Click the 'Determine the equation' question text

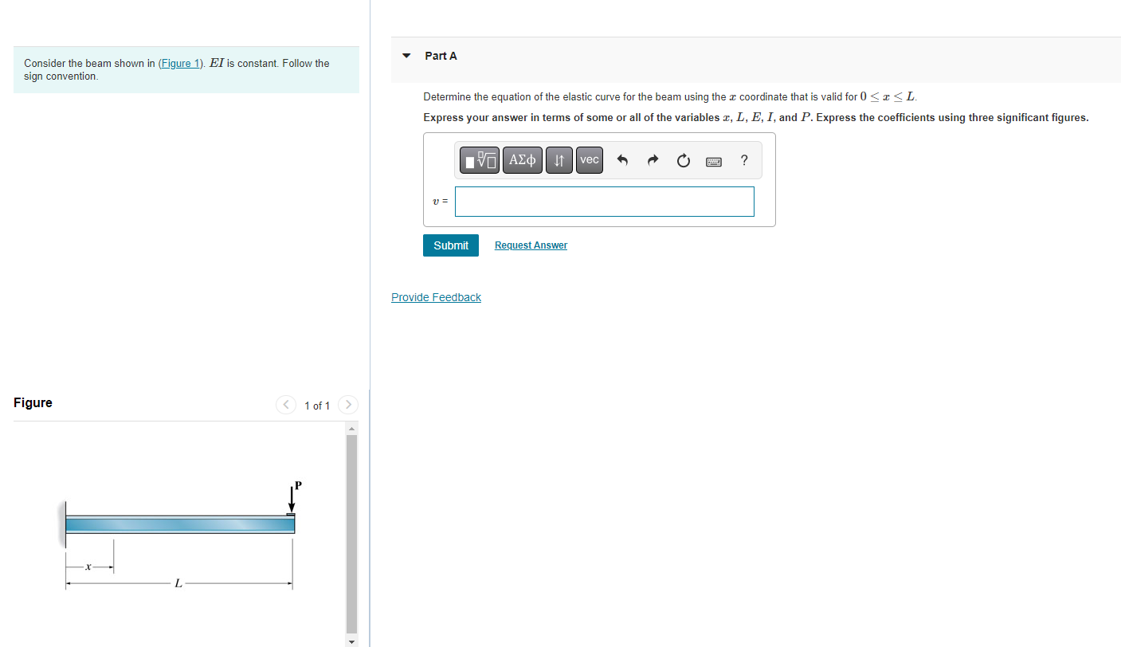(670, 96)
